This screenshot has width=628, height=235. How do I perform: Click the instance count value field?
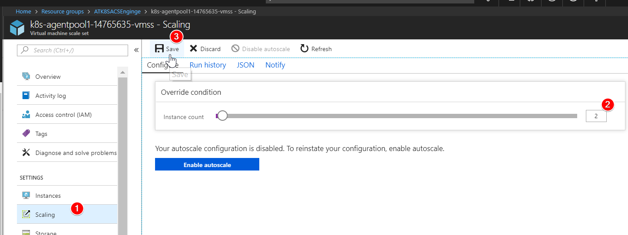click(596, 116)
